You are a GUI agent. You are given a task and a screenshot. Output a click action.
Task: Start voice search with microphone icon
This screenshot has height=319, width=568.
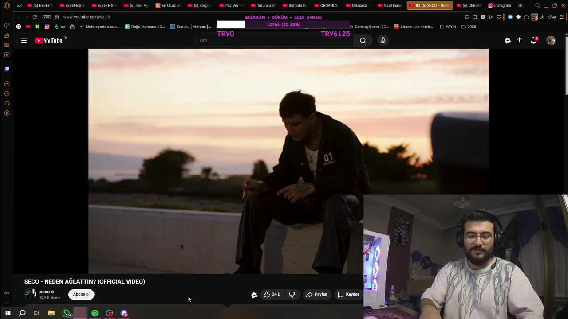(383, 40)
